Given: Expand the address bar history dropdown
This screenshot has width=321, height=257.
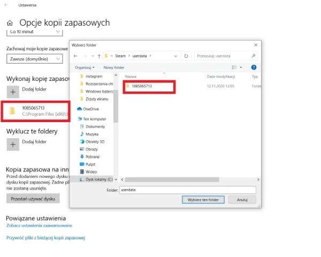Looking at the screenshot, I should [x=176, y=56].
